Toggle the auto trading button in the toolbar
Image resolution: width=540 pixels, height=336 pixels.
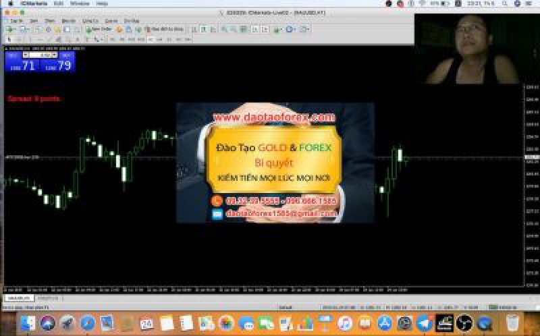click(164, 29)
